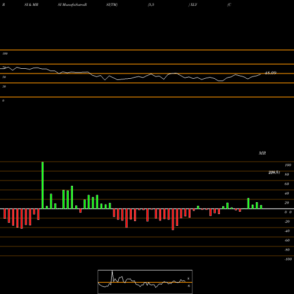This screenshot has width=294, height=294.
Task: Click the 60 label on MR axis
Action: (x=287, y=184)
